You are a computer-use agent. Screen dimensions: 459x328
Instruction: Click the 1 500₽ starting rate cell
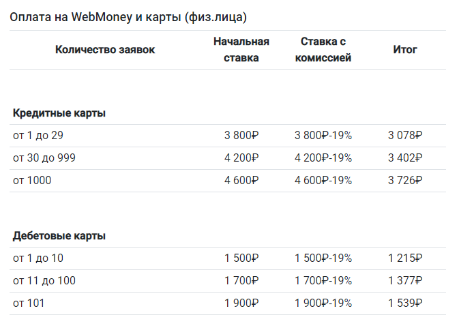click(241, 258)
